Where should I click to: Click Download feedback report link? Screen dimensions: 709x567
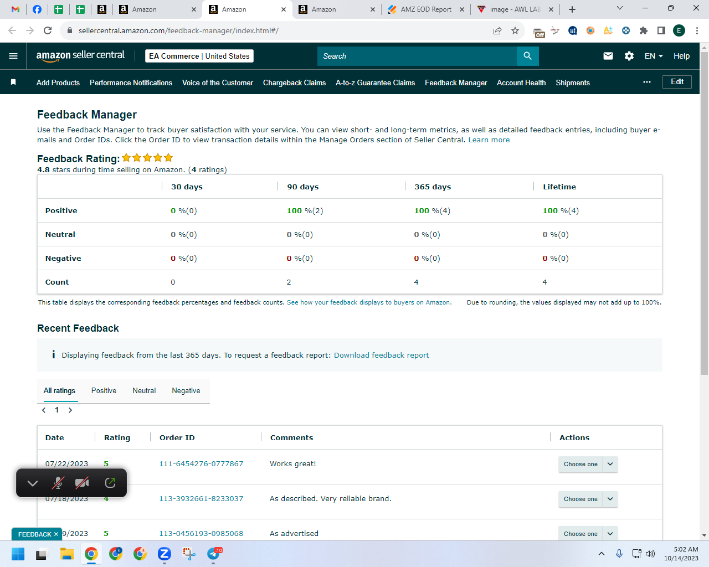coord(381,355)
